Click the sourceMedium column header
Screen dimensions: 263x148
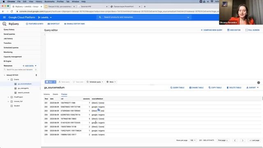(x=97, y=99)
